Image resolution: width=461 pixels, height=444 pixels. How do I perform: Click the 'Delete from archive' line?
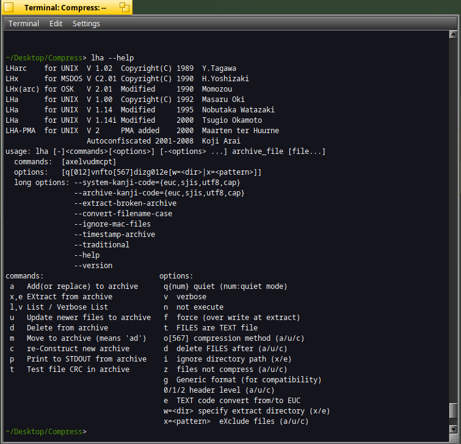tap(67, 328)
